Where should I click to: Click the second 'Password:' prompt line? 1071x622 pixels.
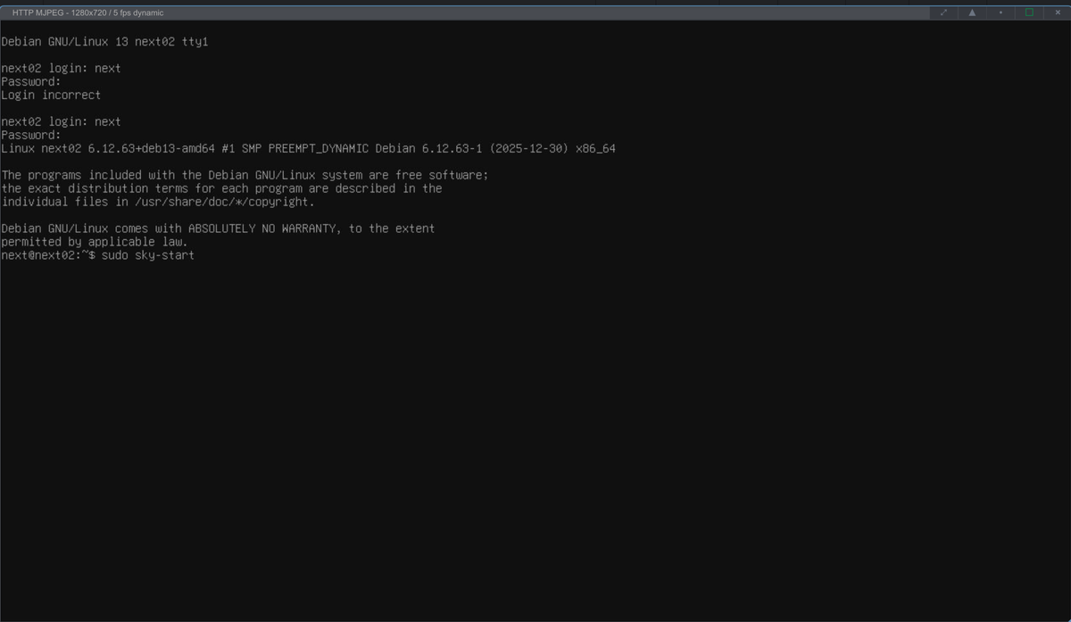(31, 135)
